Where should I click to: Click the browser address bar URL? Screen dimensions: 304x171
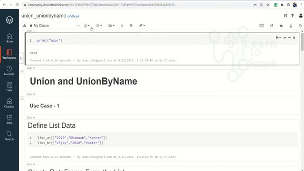[x=102, y=5]
